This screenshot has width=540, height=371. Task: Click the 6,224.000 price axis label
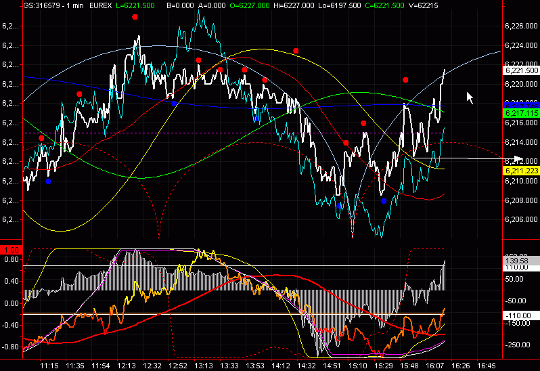521,45
